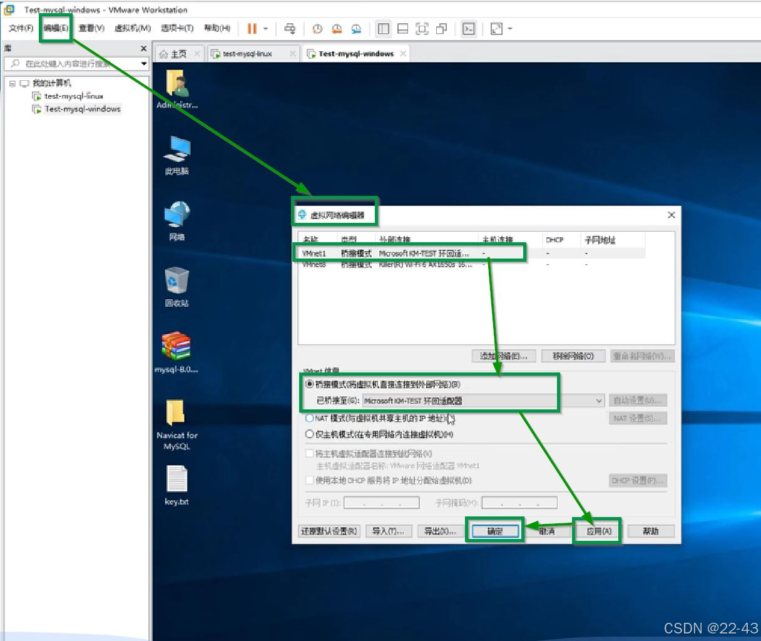Select the NAT 模式 radio button
Viewport: 761px width, 641px height.
pyautogui.click(x=309, y=418)
